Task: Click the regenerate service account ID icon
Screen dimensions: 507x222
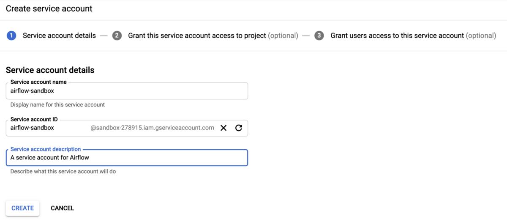Action: [x=239, y=128]
